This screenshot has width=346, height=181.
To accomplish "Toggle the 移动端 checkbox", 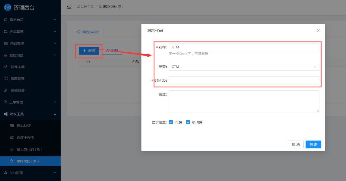I will pyautogui.click(x=188, y=122).
